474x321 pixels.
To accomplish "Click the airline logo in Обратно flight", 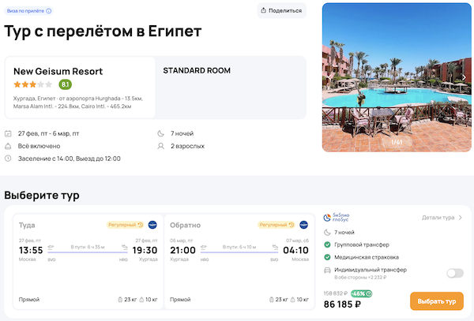I will (303, 225).
